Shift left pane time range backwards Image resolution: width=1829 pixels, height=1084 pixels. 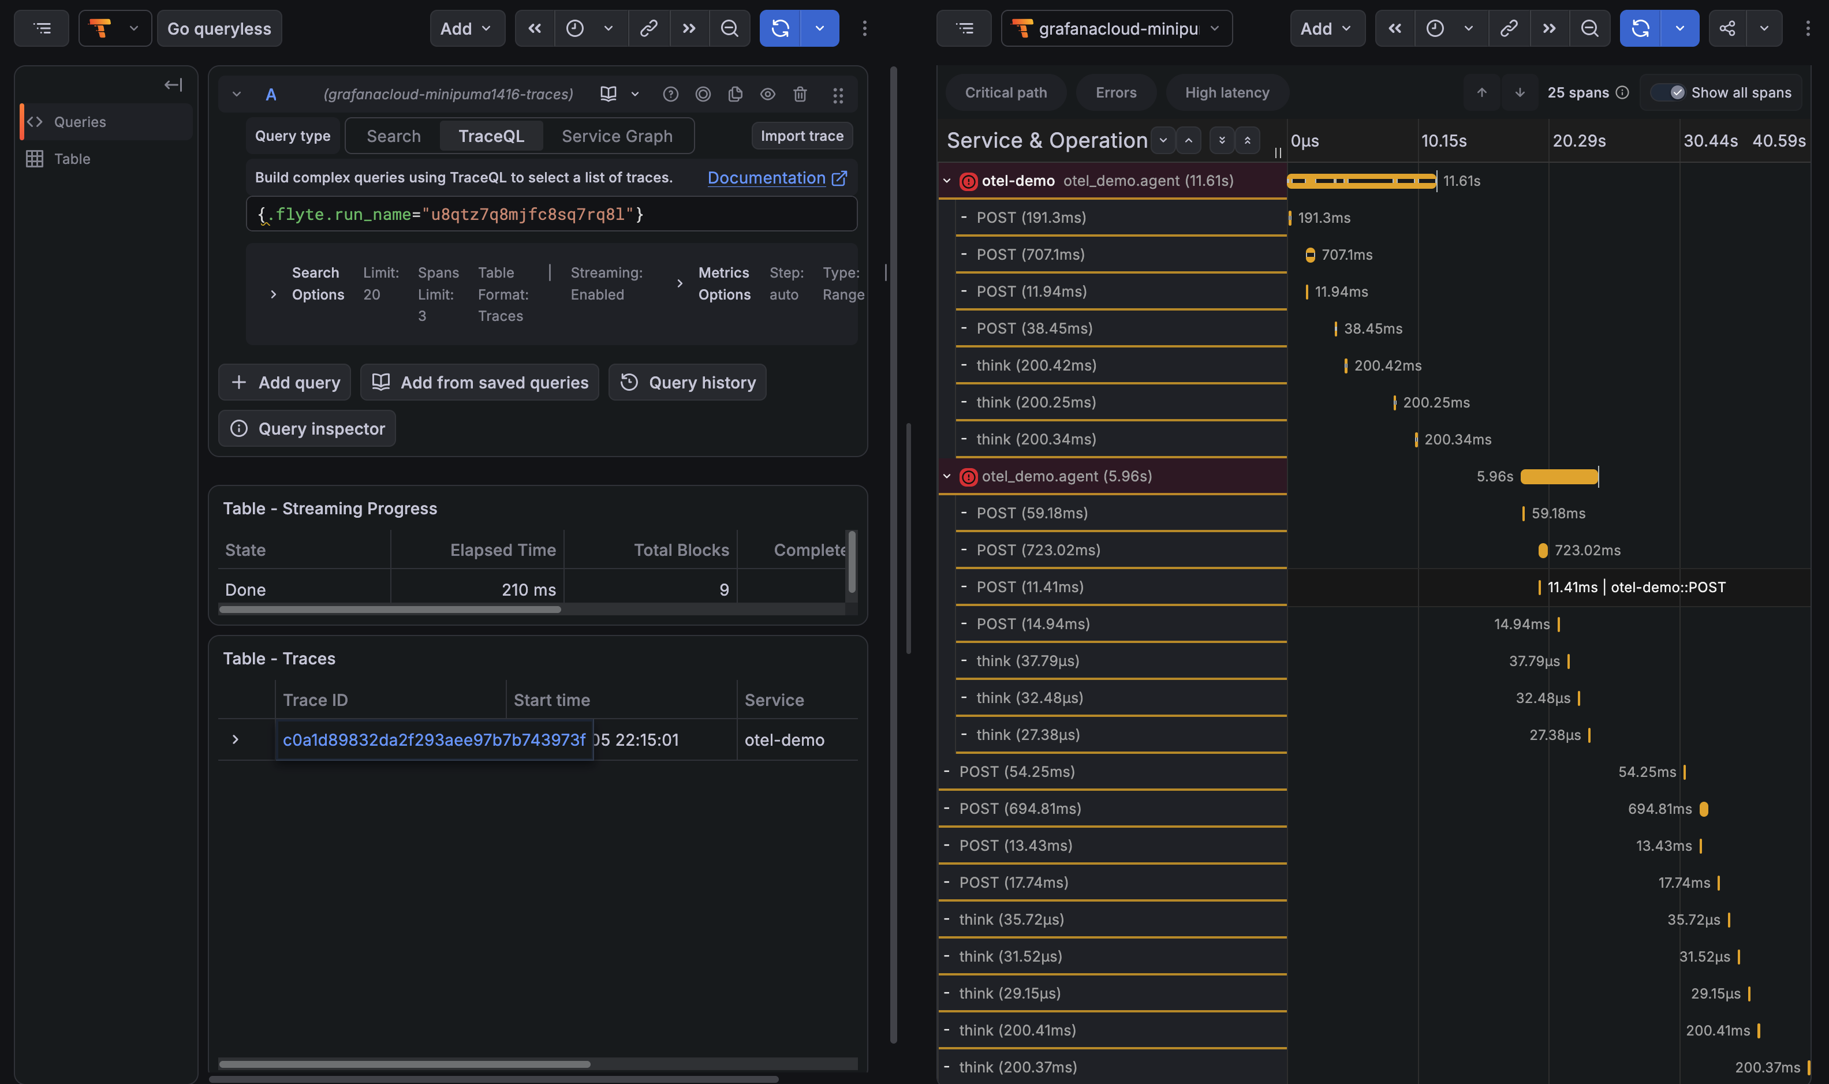[x=535, y=28]
